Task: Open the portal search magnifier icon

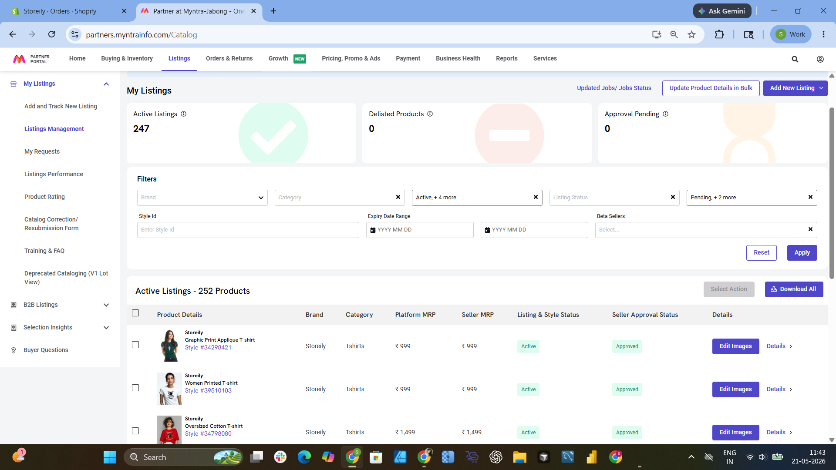Action: 795,59
